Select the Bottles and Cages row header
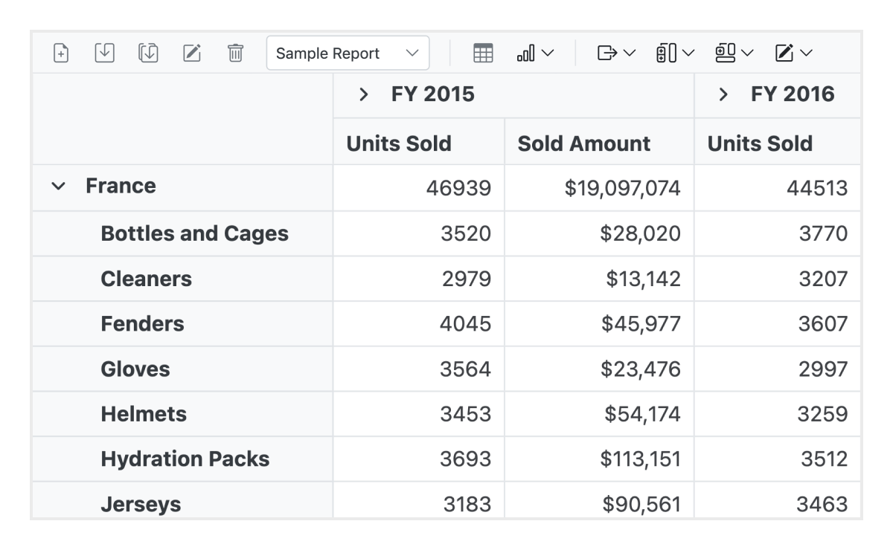Image resolution: width=893 pixels, height=550 pixels. 194,233
